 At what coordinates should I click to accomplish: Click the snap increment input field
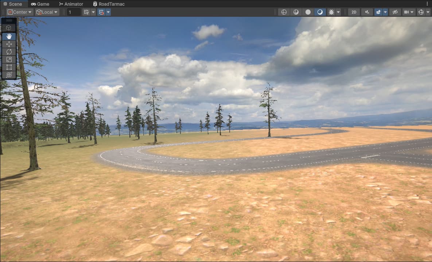[x=74, y=12]
